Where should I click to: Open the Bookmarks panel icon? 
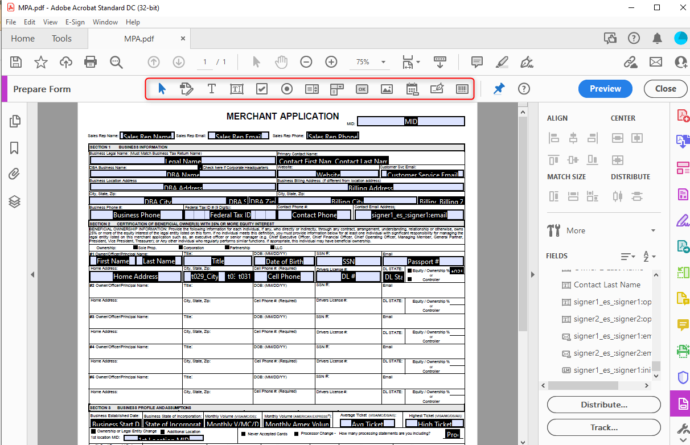(15, 148)
